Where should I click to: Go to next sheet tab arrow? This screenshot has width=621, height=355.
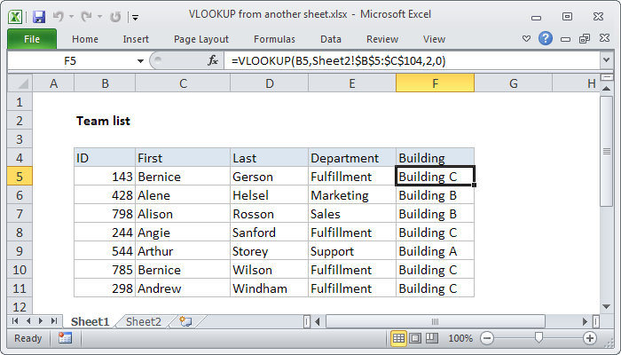(x=41, y=321)
